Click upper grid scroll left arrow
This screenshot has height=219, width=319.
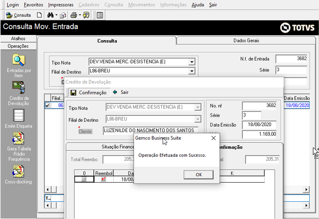point(47,190)
